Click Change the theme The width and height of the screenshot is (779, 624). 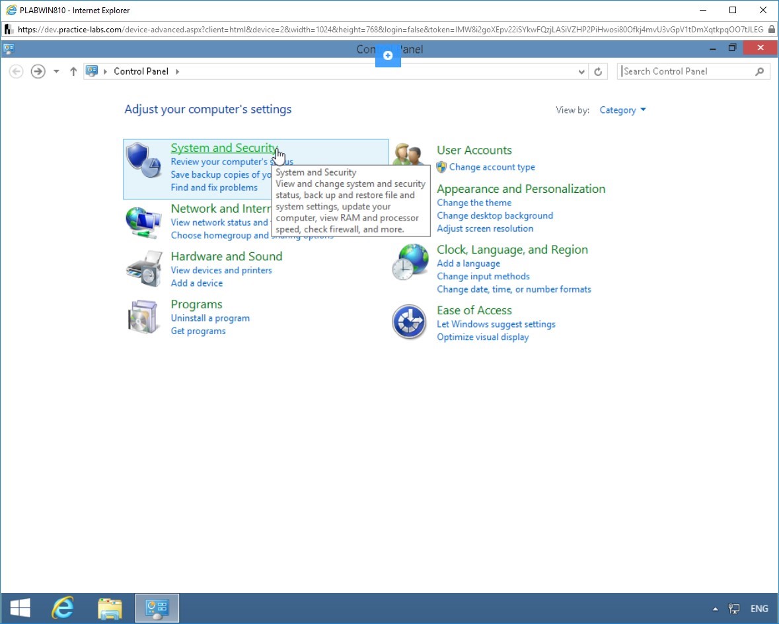(x=474, y=203)
